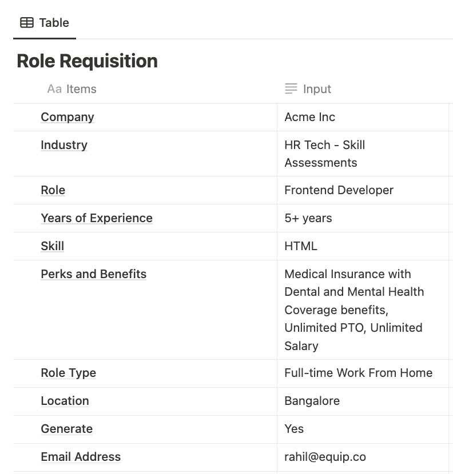Open the Industry row page

click(x=64, y=145)
